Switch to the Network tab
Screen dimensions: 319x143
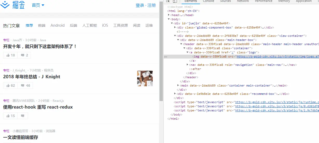tap(243, 1)
